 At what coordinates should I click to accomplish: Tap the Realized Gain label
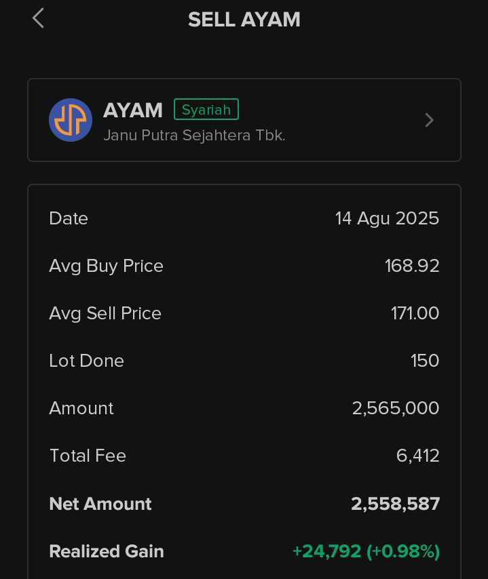[107, 552]
